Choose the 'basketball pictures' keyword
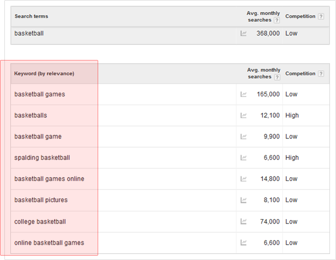Viewport: 336px width, 260px height. [x=41, y=200]
